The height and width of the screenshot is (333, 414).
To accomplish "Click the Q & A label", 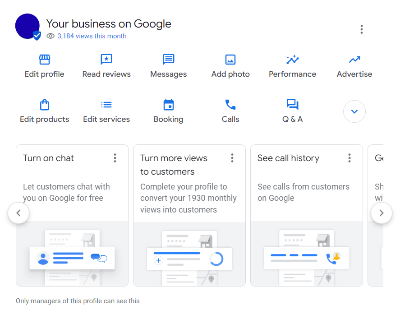I will [293, 120].
